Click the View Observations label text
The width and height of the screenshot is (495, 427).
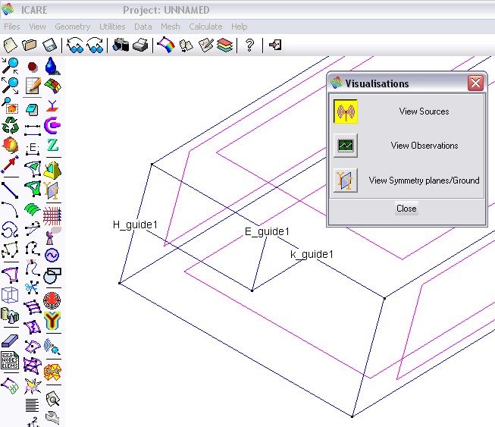(x=425, y=146)
